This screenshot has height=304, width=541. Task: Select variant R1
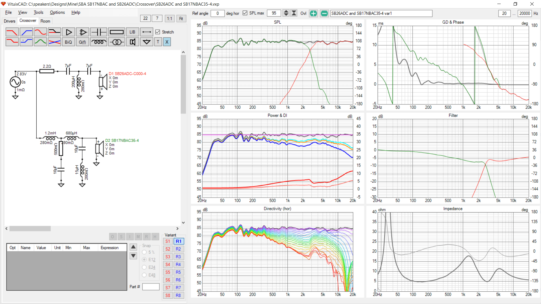point(179,241)
